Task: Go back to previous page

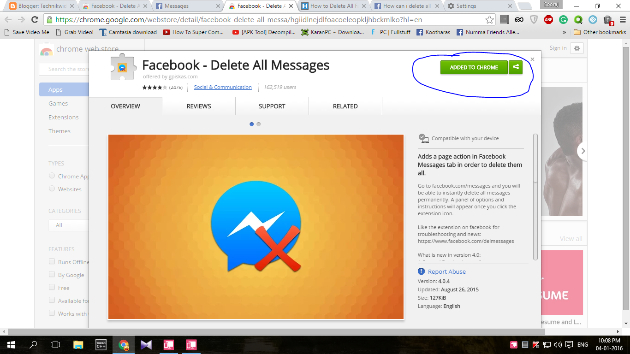Action: coord(8,20)
